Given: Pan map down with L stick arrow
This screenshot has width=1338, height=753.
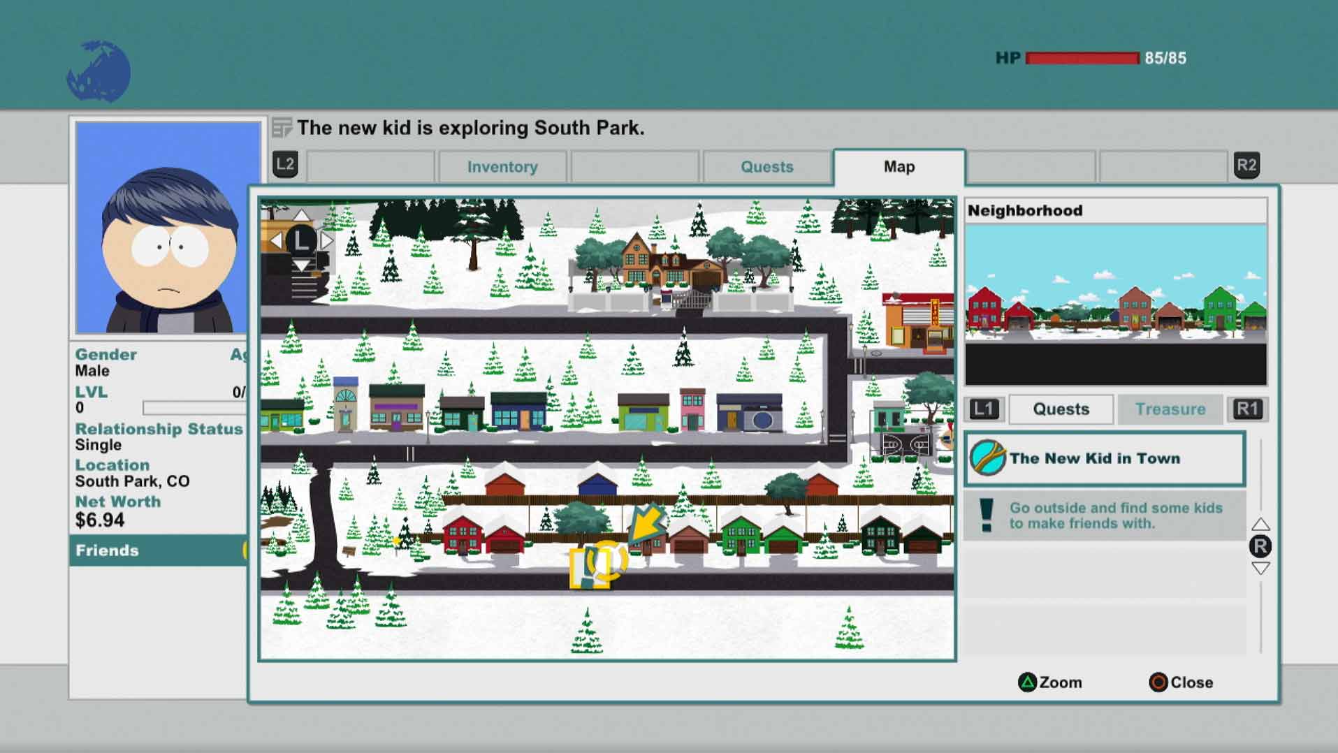Looking at the screenshot, I should (x=301, y=265).
